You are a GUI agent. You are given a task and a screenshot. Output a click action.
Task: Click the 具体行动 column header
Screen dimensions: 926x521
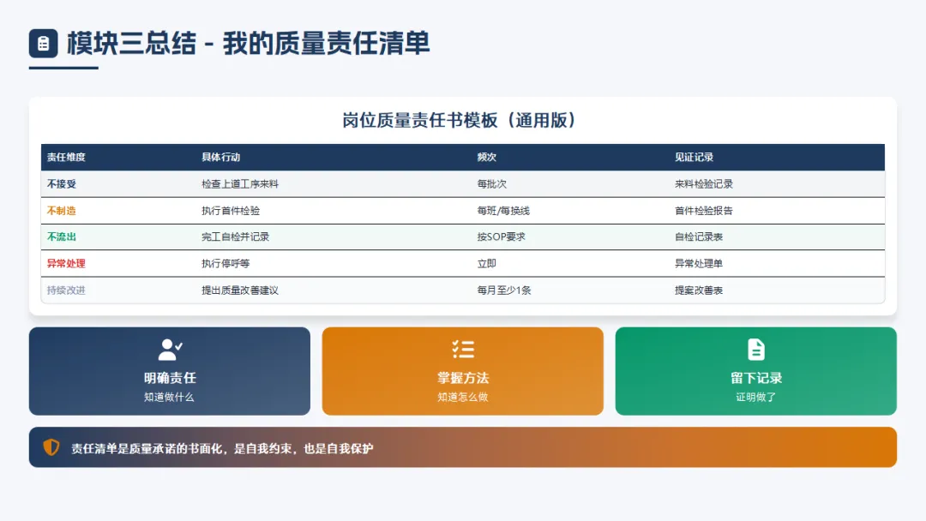coord(221,157)
